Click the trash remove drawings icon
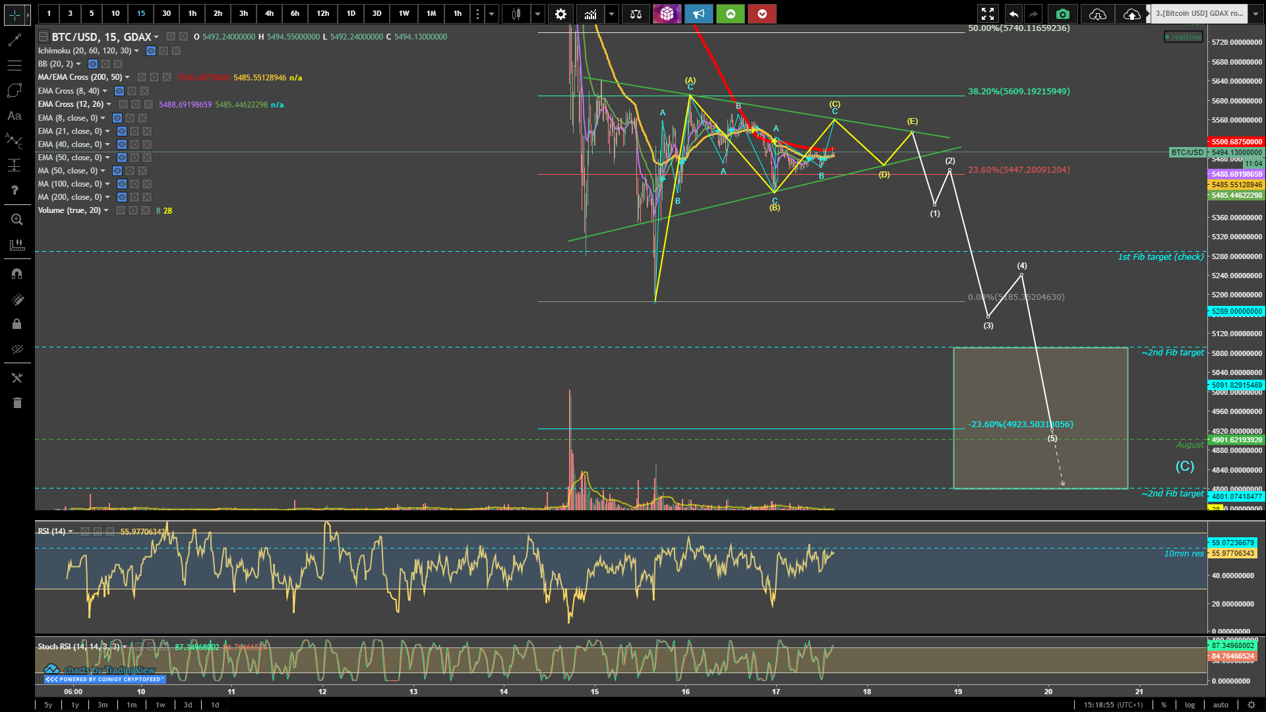Viewport: 1266px width, 712px height. 17,403
